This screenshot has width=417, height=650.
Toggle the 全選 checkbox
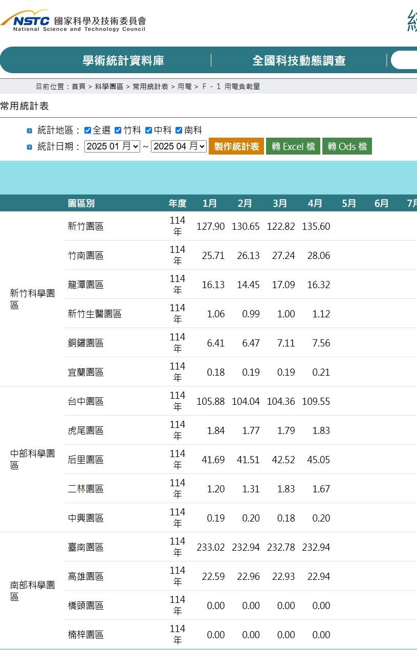(x=87, y=131)
